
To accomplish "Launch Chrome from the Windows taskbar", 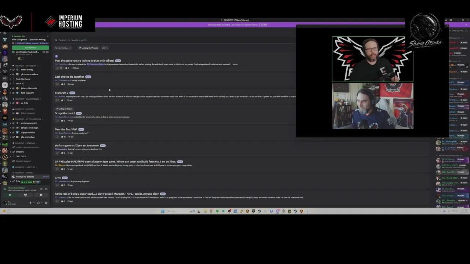I will click(x=211, y=211).
